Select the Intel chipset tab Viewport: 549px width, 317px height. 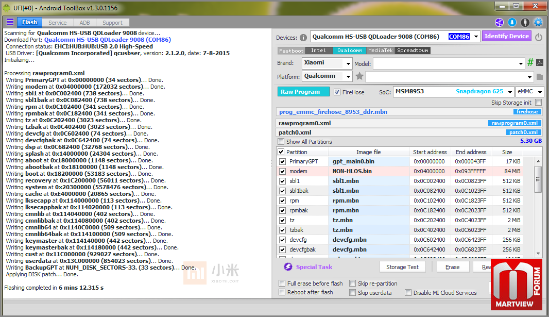coord(319,51)
